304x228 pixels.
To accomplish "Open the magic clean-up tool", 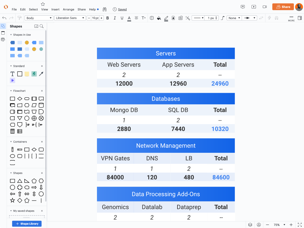I will [187, 18].
